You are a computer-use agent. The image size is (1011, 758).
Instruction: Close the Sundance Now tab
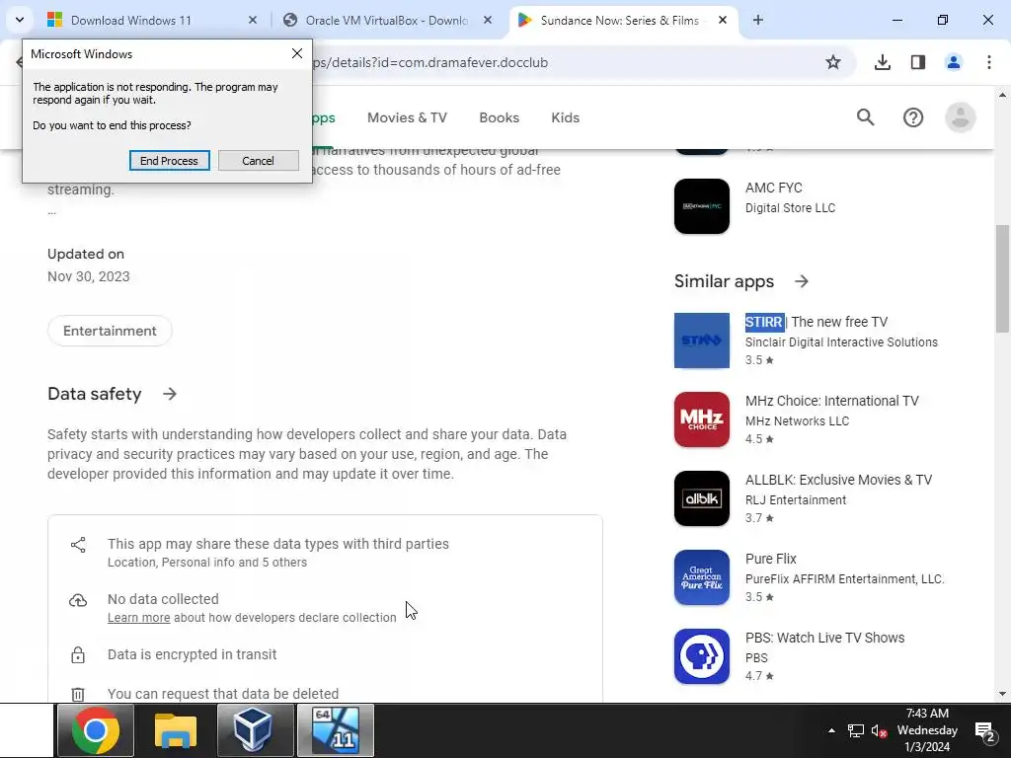723,20
